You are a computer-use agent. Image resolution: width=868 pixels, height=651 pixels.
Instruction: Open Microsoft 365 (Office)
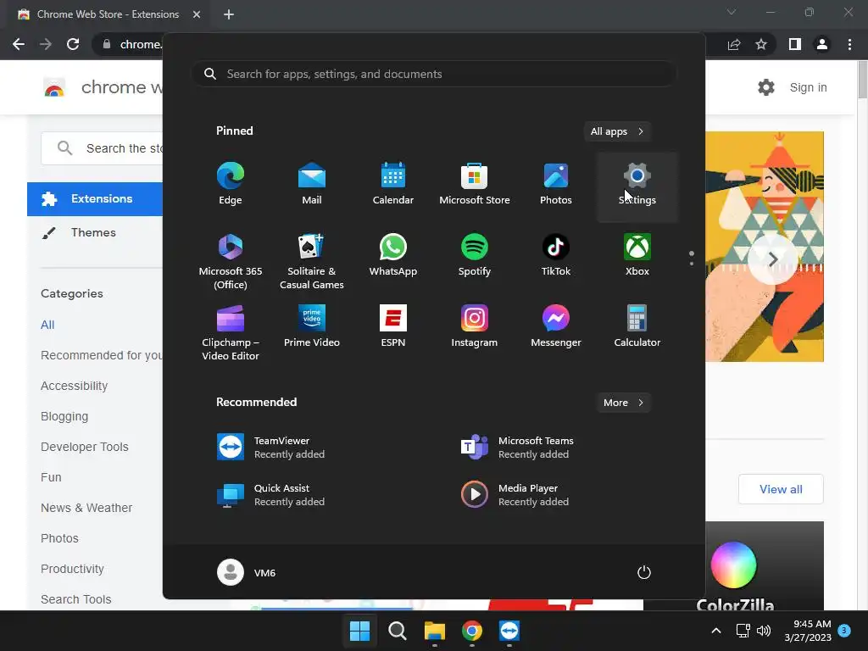(x=231, y=263)
